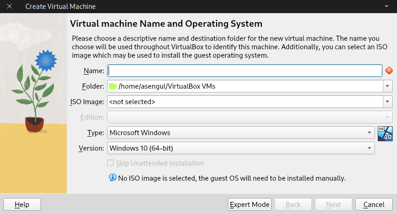Screen dimensions: 397x214
Task: Open the Version dropdown showing Windows 10 (64-bit)
Action: click(x=241, y=148)
